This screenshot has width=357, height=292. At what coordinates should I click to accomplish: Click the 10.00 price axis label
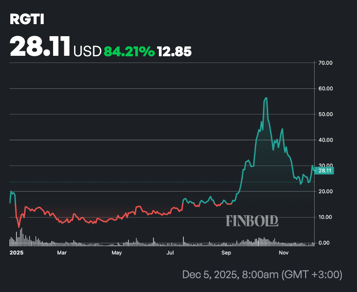[325, 217]
